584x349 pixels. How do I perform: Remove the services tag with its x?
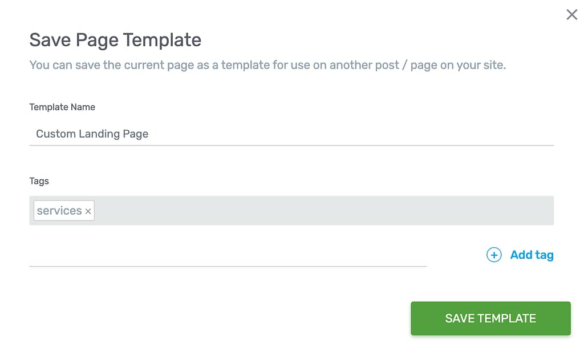click(x=88, y=211)
